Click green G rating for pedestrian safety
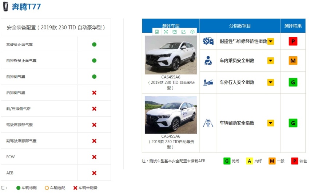 293,82
